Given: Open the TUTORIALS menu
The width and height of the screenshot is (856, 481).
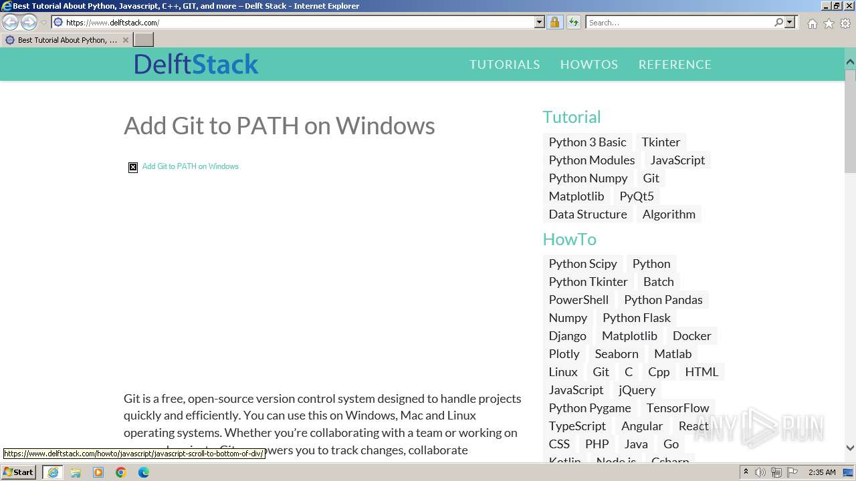Looking at the screenshot, I should pyautogui.click(x=504, y=64).
